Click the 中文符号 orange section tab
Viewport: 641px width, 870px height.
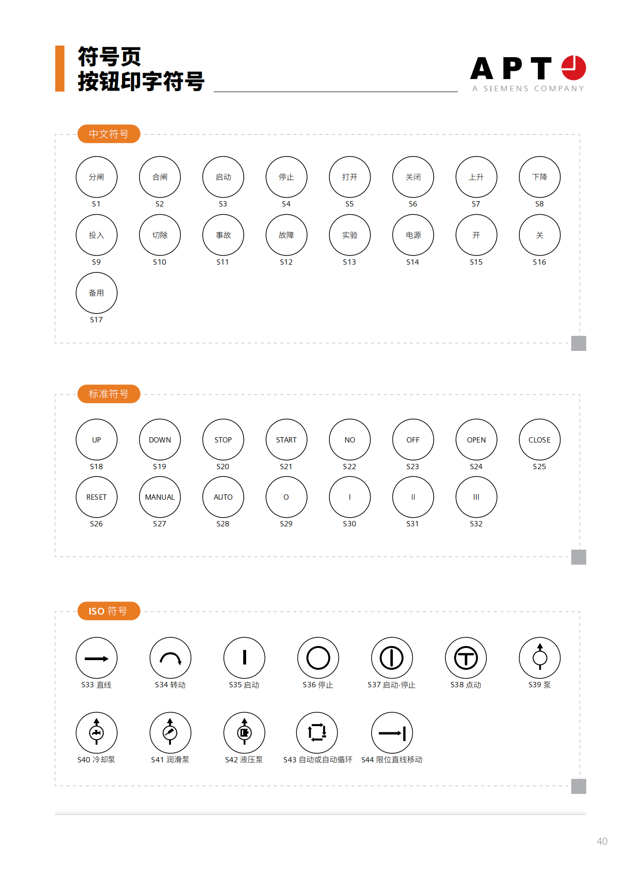(x=109, y=134)
